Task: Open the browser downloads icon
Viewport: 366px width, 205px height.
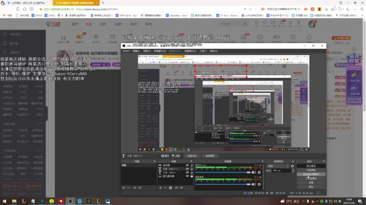Action: click(x=326, y=9)
